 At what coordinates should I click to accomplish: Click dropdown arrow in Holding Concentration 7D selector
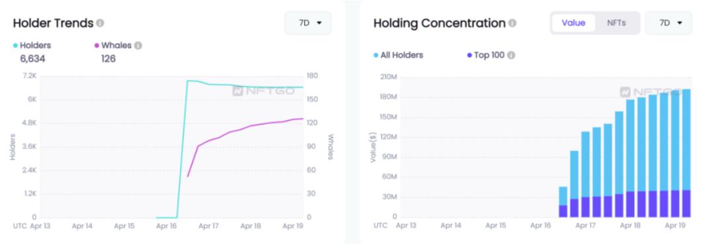coord(680,22)
